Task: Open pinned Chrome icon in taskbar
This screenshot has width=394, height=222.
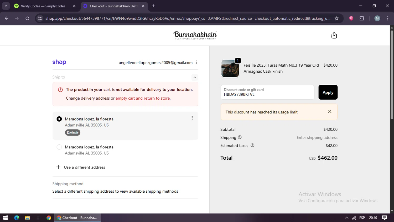Action: click(49, 218)
